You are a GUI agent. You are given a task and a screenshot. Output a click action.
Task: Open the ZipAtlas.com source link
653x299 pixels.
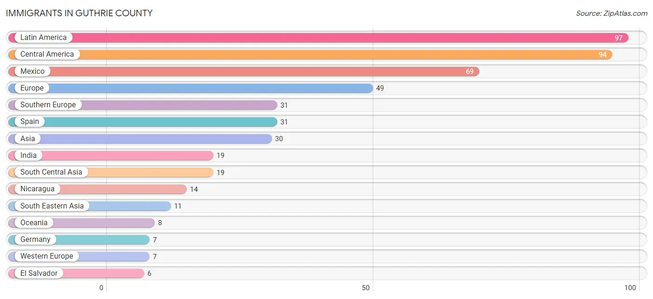point(612,13)
